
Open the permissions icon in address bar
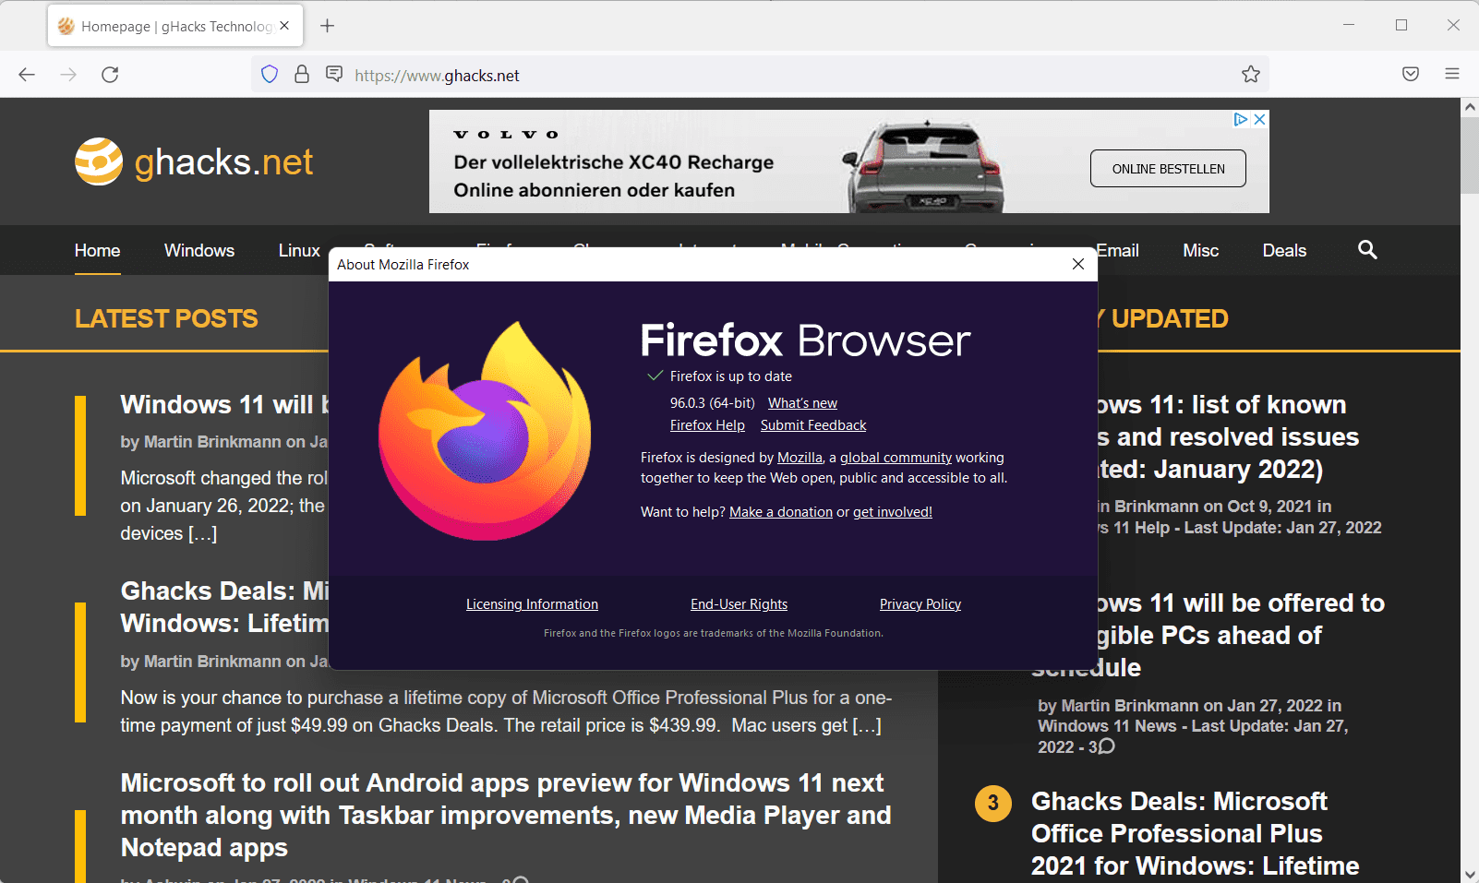click(334, 74)
